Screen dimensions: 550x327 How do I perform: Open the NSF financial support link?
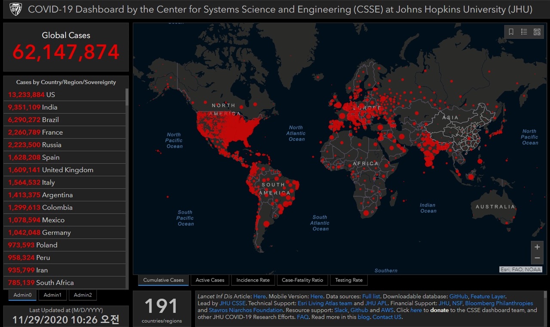(x=458, y=303)
